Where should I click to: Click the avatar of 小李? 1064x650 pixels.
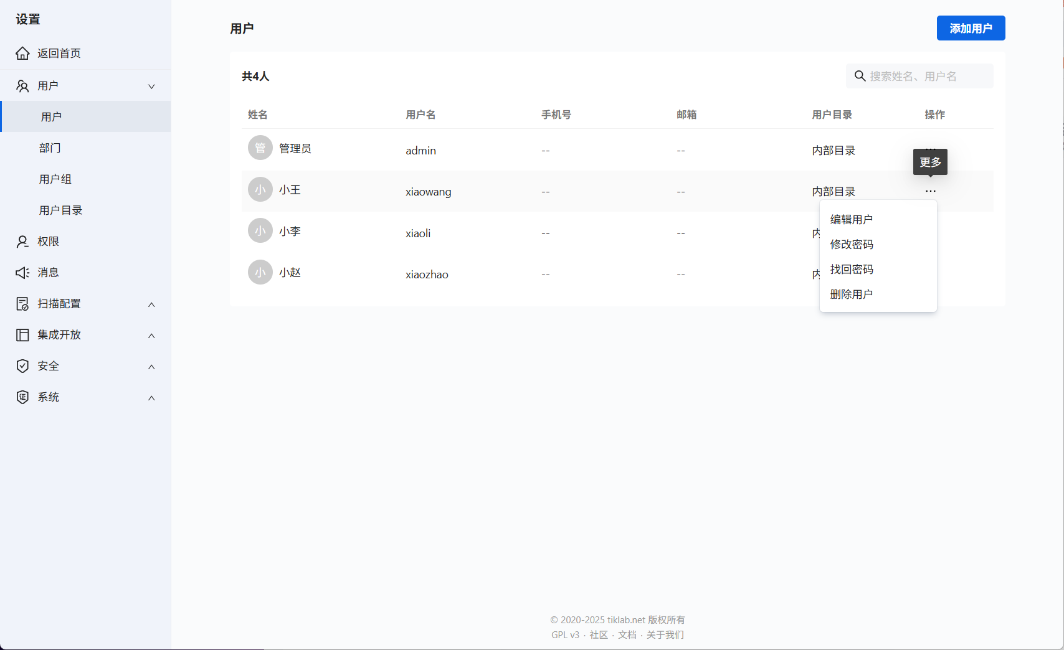pyautogui.click(x=260, y=230)
